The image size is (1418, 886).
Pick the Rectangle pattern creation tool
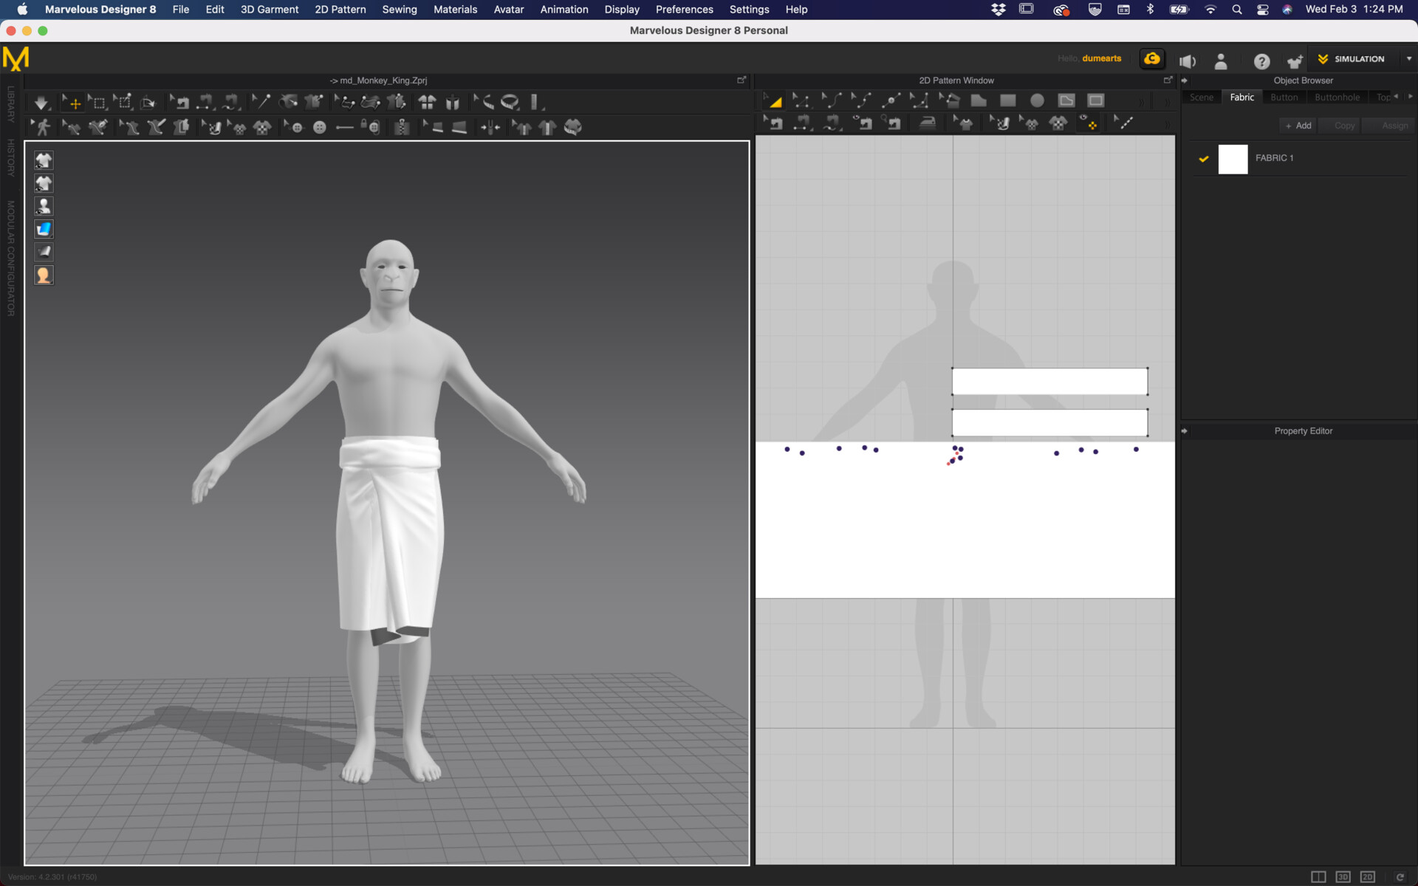[1008, 100]
